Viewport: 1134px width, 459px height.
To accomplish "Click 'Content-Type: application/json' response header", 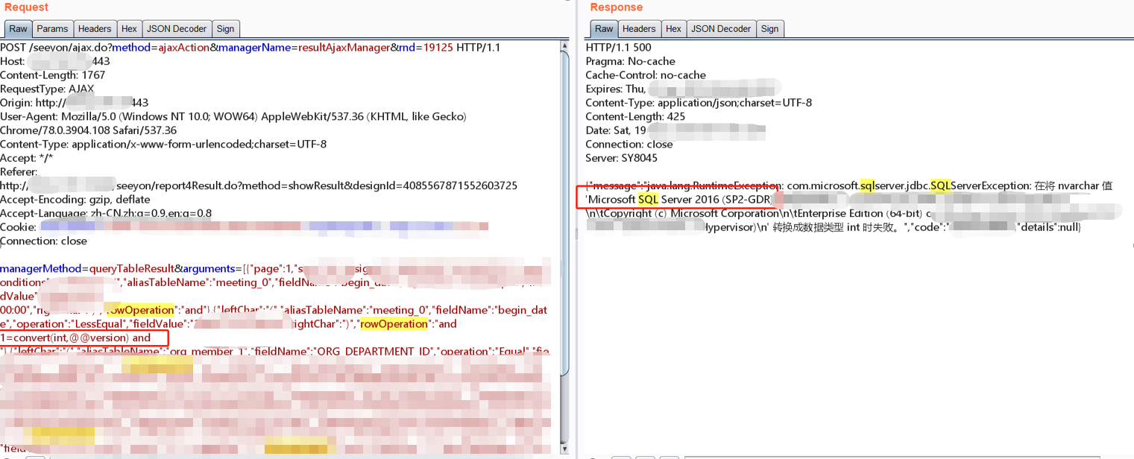I will pos(699,103).
